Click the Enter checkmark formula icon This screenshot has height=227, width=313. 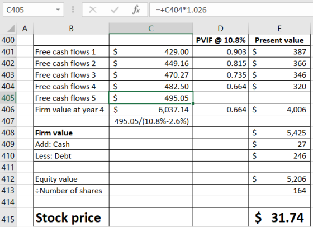[115, 10]
